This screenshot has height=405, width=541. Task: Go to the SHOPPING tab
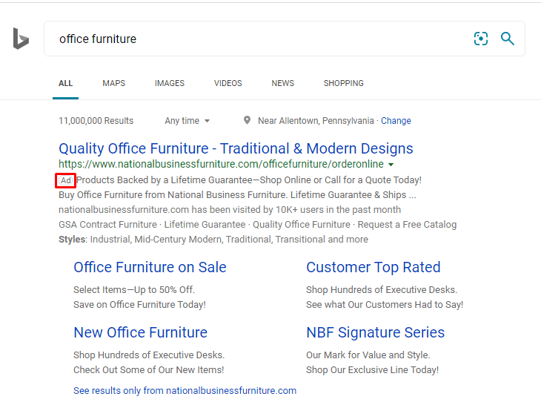coord(343,83)
